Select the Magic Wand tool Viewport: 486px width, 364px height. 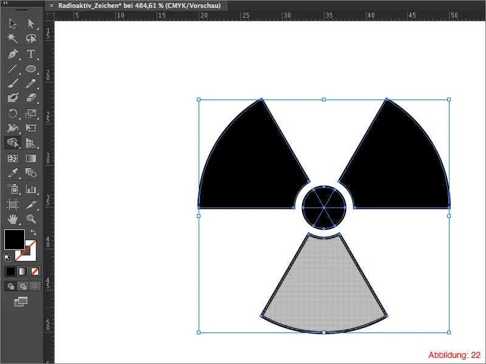(x=13, y=38)
